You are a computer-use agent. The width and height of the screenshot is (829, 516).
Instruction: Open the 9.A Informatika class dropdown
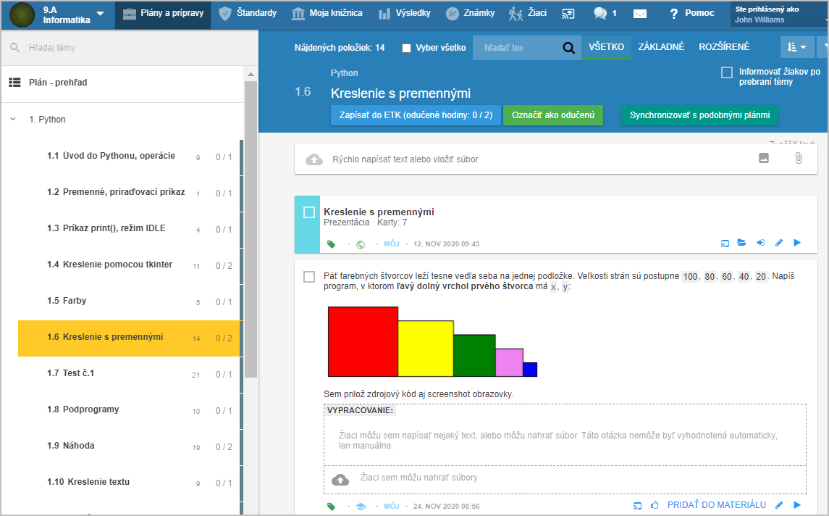(100, 14)
